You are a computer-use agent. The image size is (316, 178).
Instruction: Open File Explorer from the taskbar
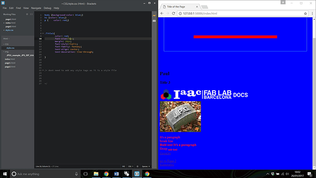click(96, 174)
